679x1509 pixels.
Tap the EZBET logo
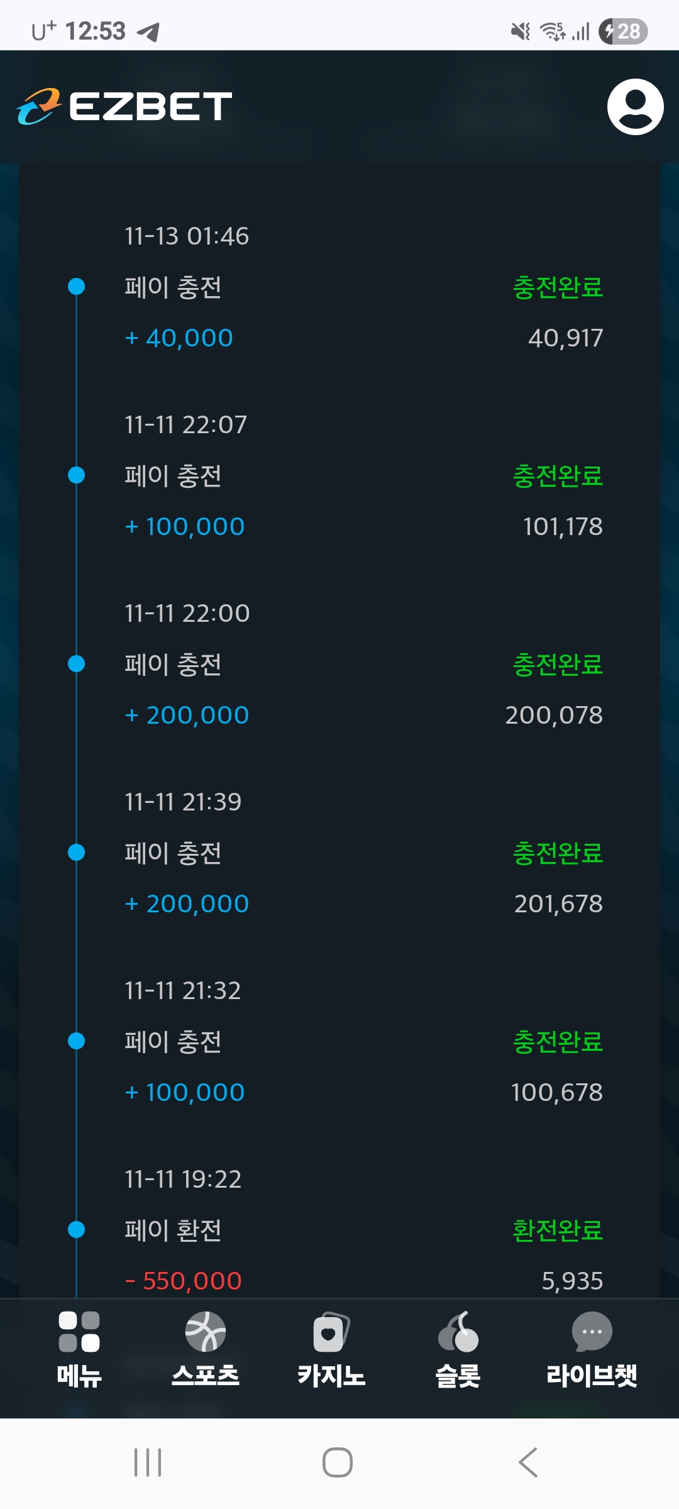pyautogui.click(x=124, y=106)
